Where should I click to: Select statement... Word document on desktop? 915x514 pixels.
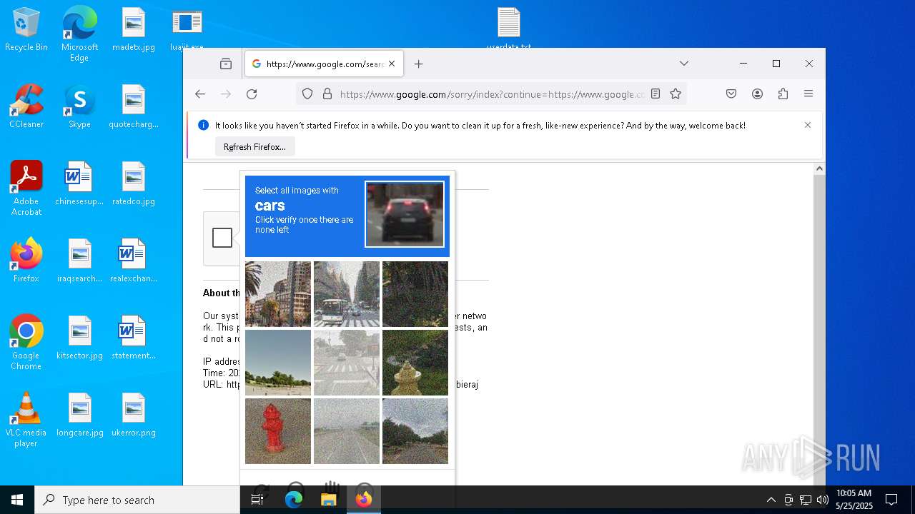[x=134, y=338]
